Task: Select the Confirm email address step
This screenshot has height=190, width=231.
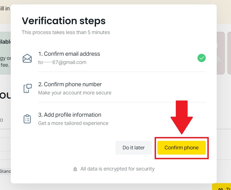Action: tap(72, 54)
